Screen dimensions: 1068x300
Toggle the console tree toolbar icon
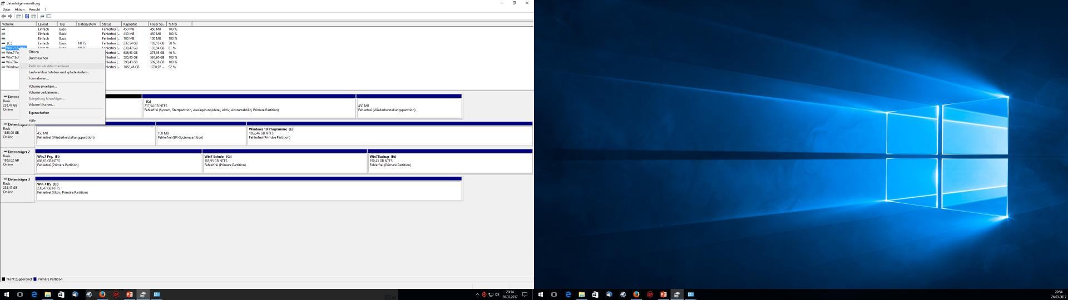tap(18, 16)
